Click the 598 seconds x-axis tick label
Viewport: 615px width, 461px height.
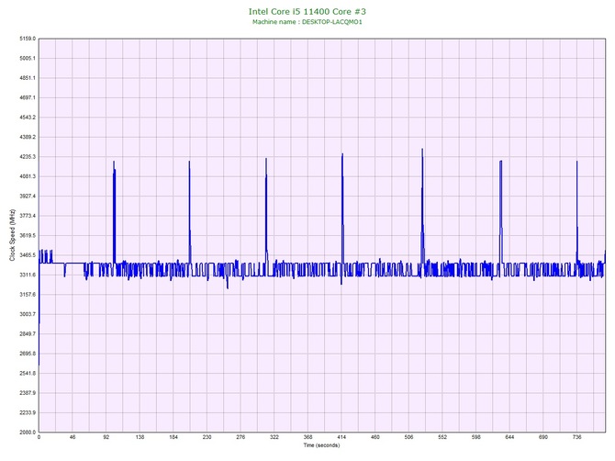tap(476, 437)
